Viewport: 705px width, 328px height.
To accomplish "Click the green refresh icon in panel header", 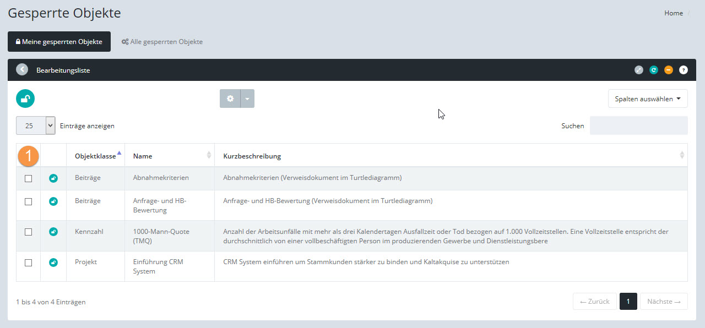I will 653,70.
